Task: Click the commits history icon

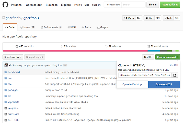Action: tap(17, 46)
